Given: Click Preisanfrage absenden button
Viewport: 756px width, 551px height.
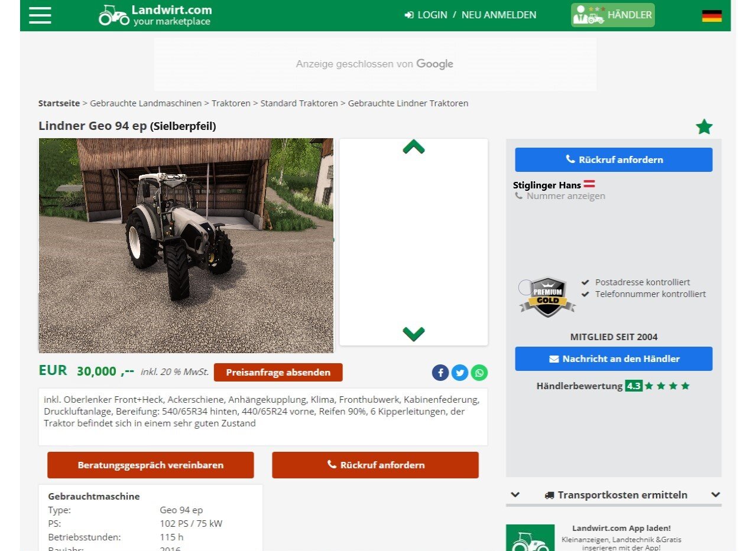Looking at the screenshot, I should (278, 373).
